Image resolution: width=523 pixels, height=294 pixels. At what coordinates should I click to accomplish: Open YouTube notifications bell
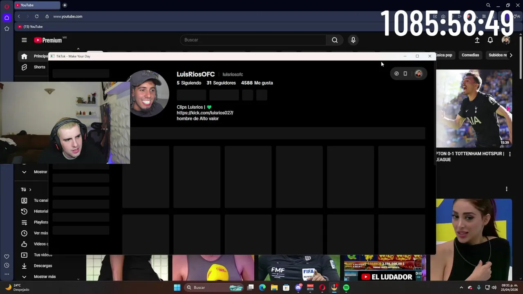[x=490, y=40]
